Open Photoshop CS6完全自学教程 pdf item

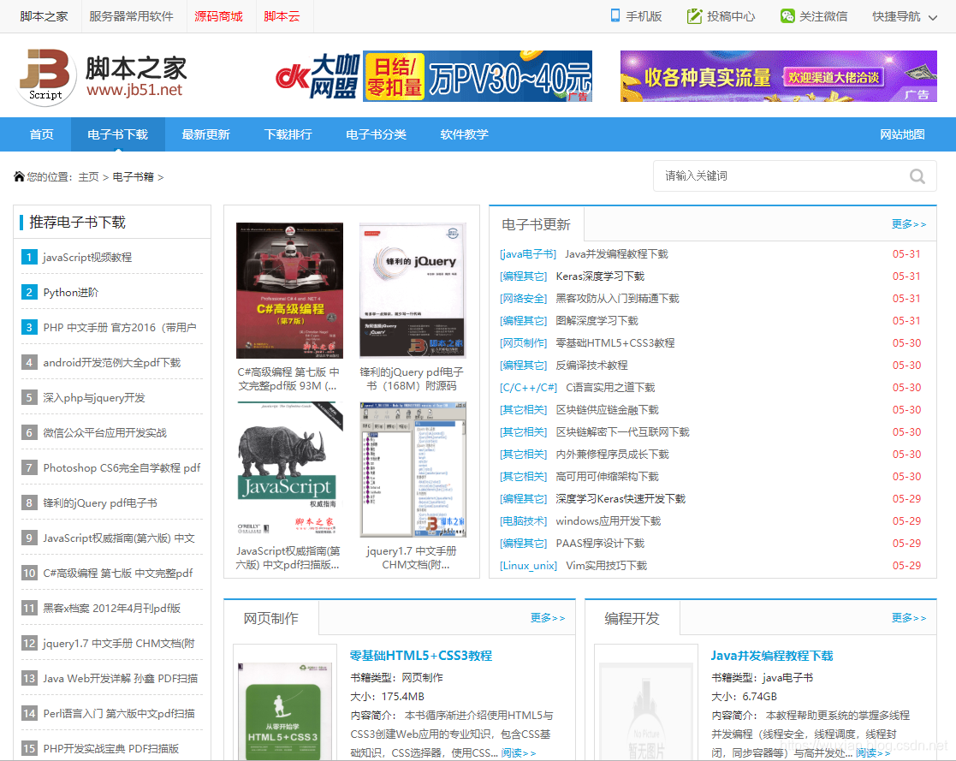pyautogui.click(x=122, y=467)
